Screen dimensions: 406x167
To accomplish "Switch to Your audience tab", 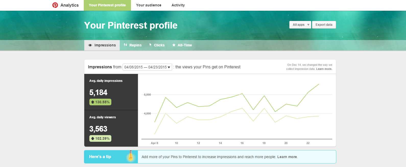I will point(149,5).
